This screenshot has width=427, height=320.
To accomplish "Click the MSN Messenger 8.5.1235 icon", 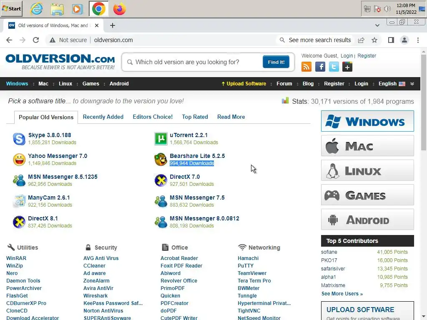I will 19,180.
